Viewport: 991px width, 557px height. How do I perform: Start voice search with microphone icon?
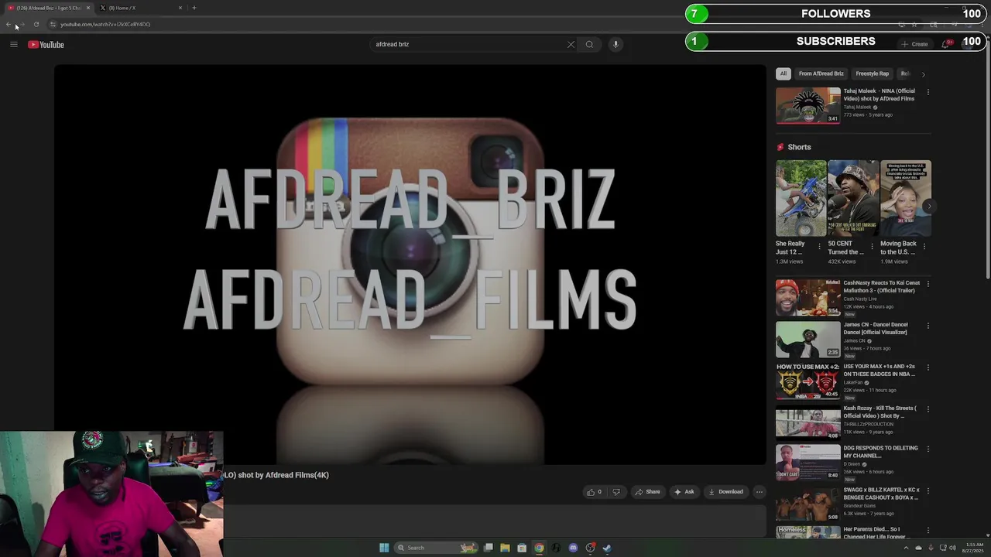[616, 44]
